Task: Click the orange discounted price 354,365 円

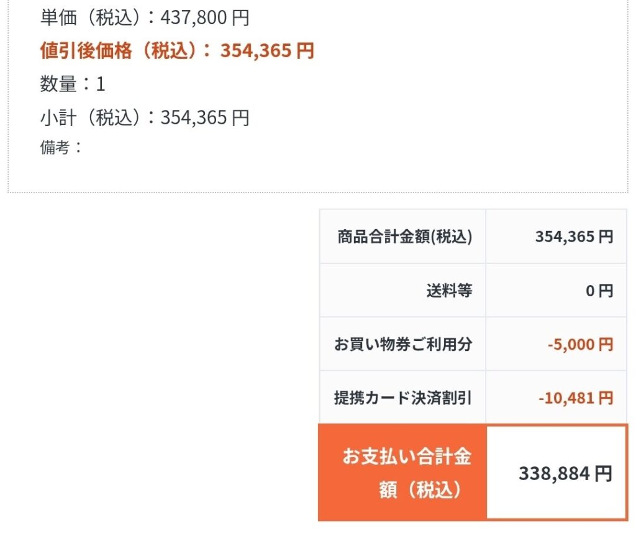Action: click(x=267, y=51)
